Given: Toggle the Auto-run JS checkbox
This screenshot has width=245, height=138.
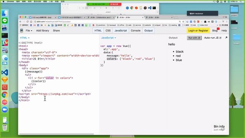Looking at the screenshot, I should click(x=220, y=38).
